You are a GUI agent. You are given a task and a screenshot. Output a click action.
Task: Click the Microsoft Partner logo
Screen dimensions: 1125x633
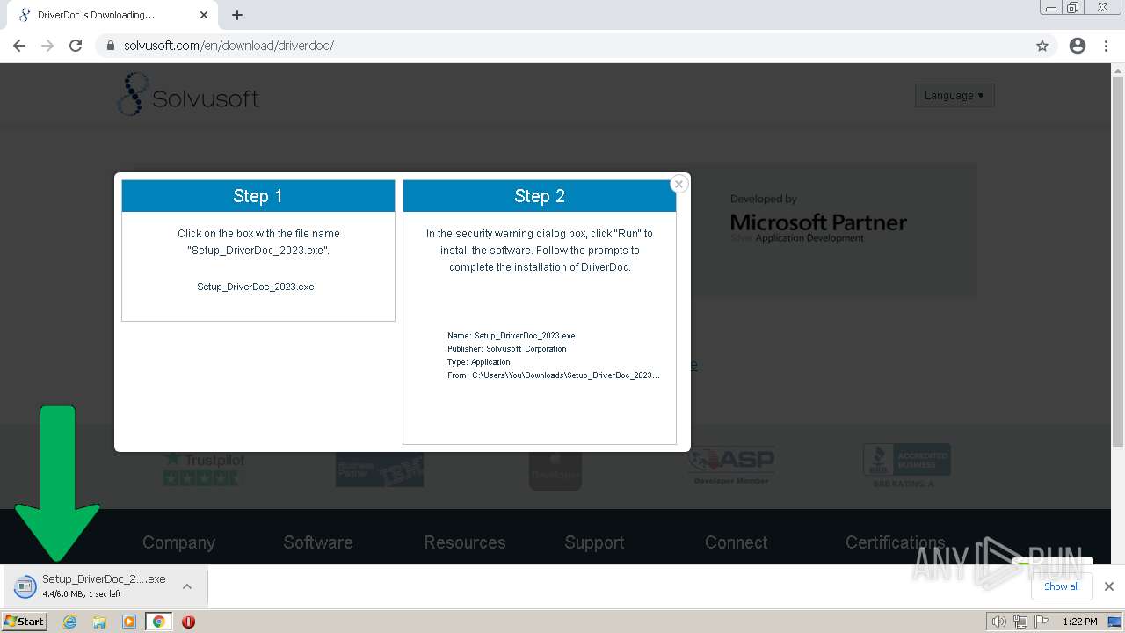click(x=818, y=220)
